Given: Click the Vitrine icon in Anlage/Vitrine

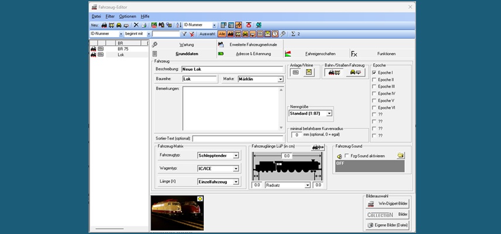Looking at the screenshot, I should [309, 73].
